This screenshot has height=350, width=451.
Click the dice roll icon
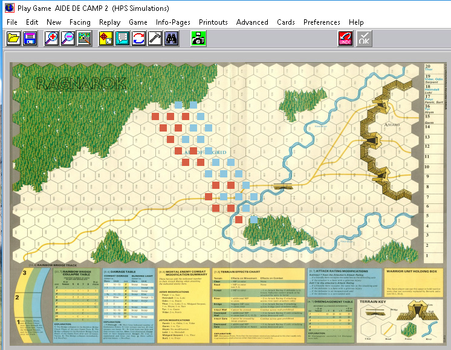[106, 38]
